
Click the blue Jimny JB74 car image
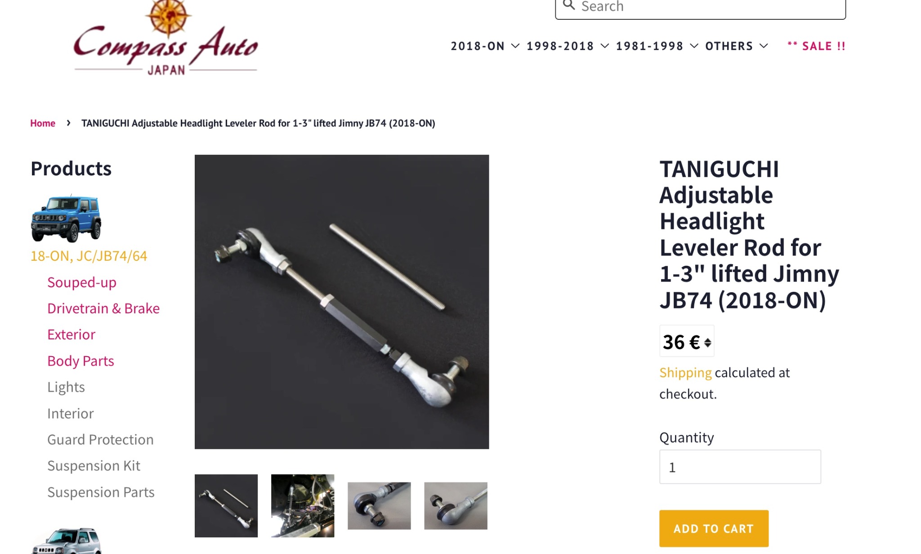tap(66, 219)
